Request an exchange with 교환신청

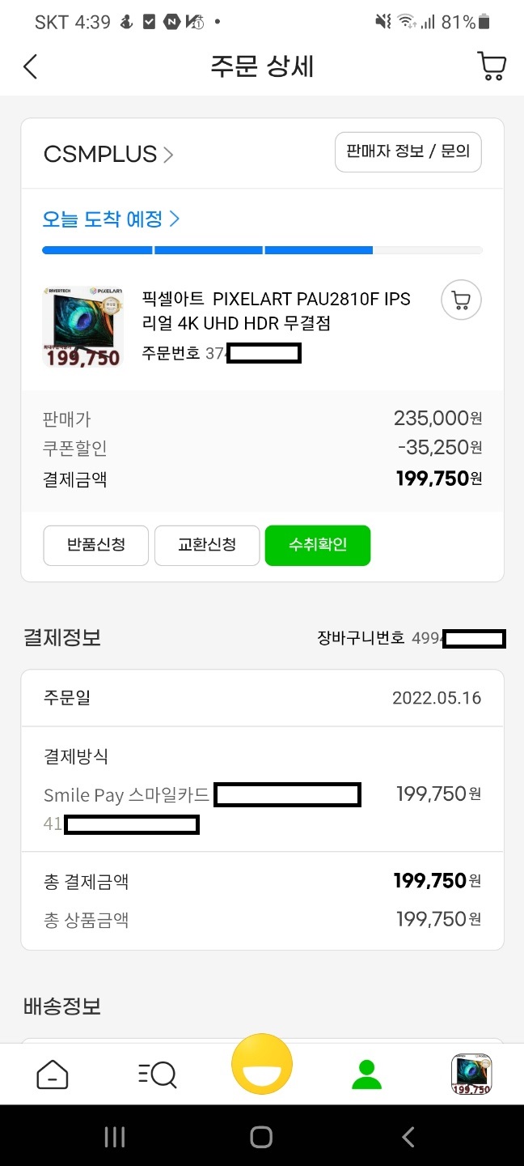point(207,545)
